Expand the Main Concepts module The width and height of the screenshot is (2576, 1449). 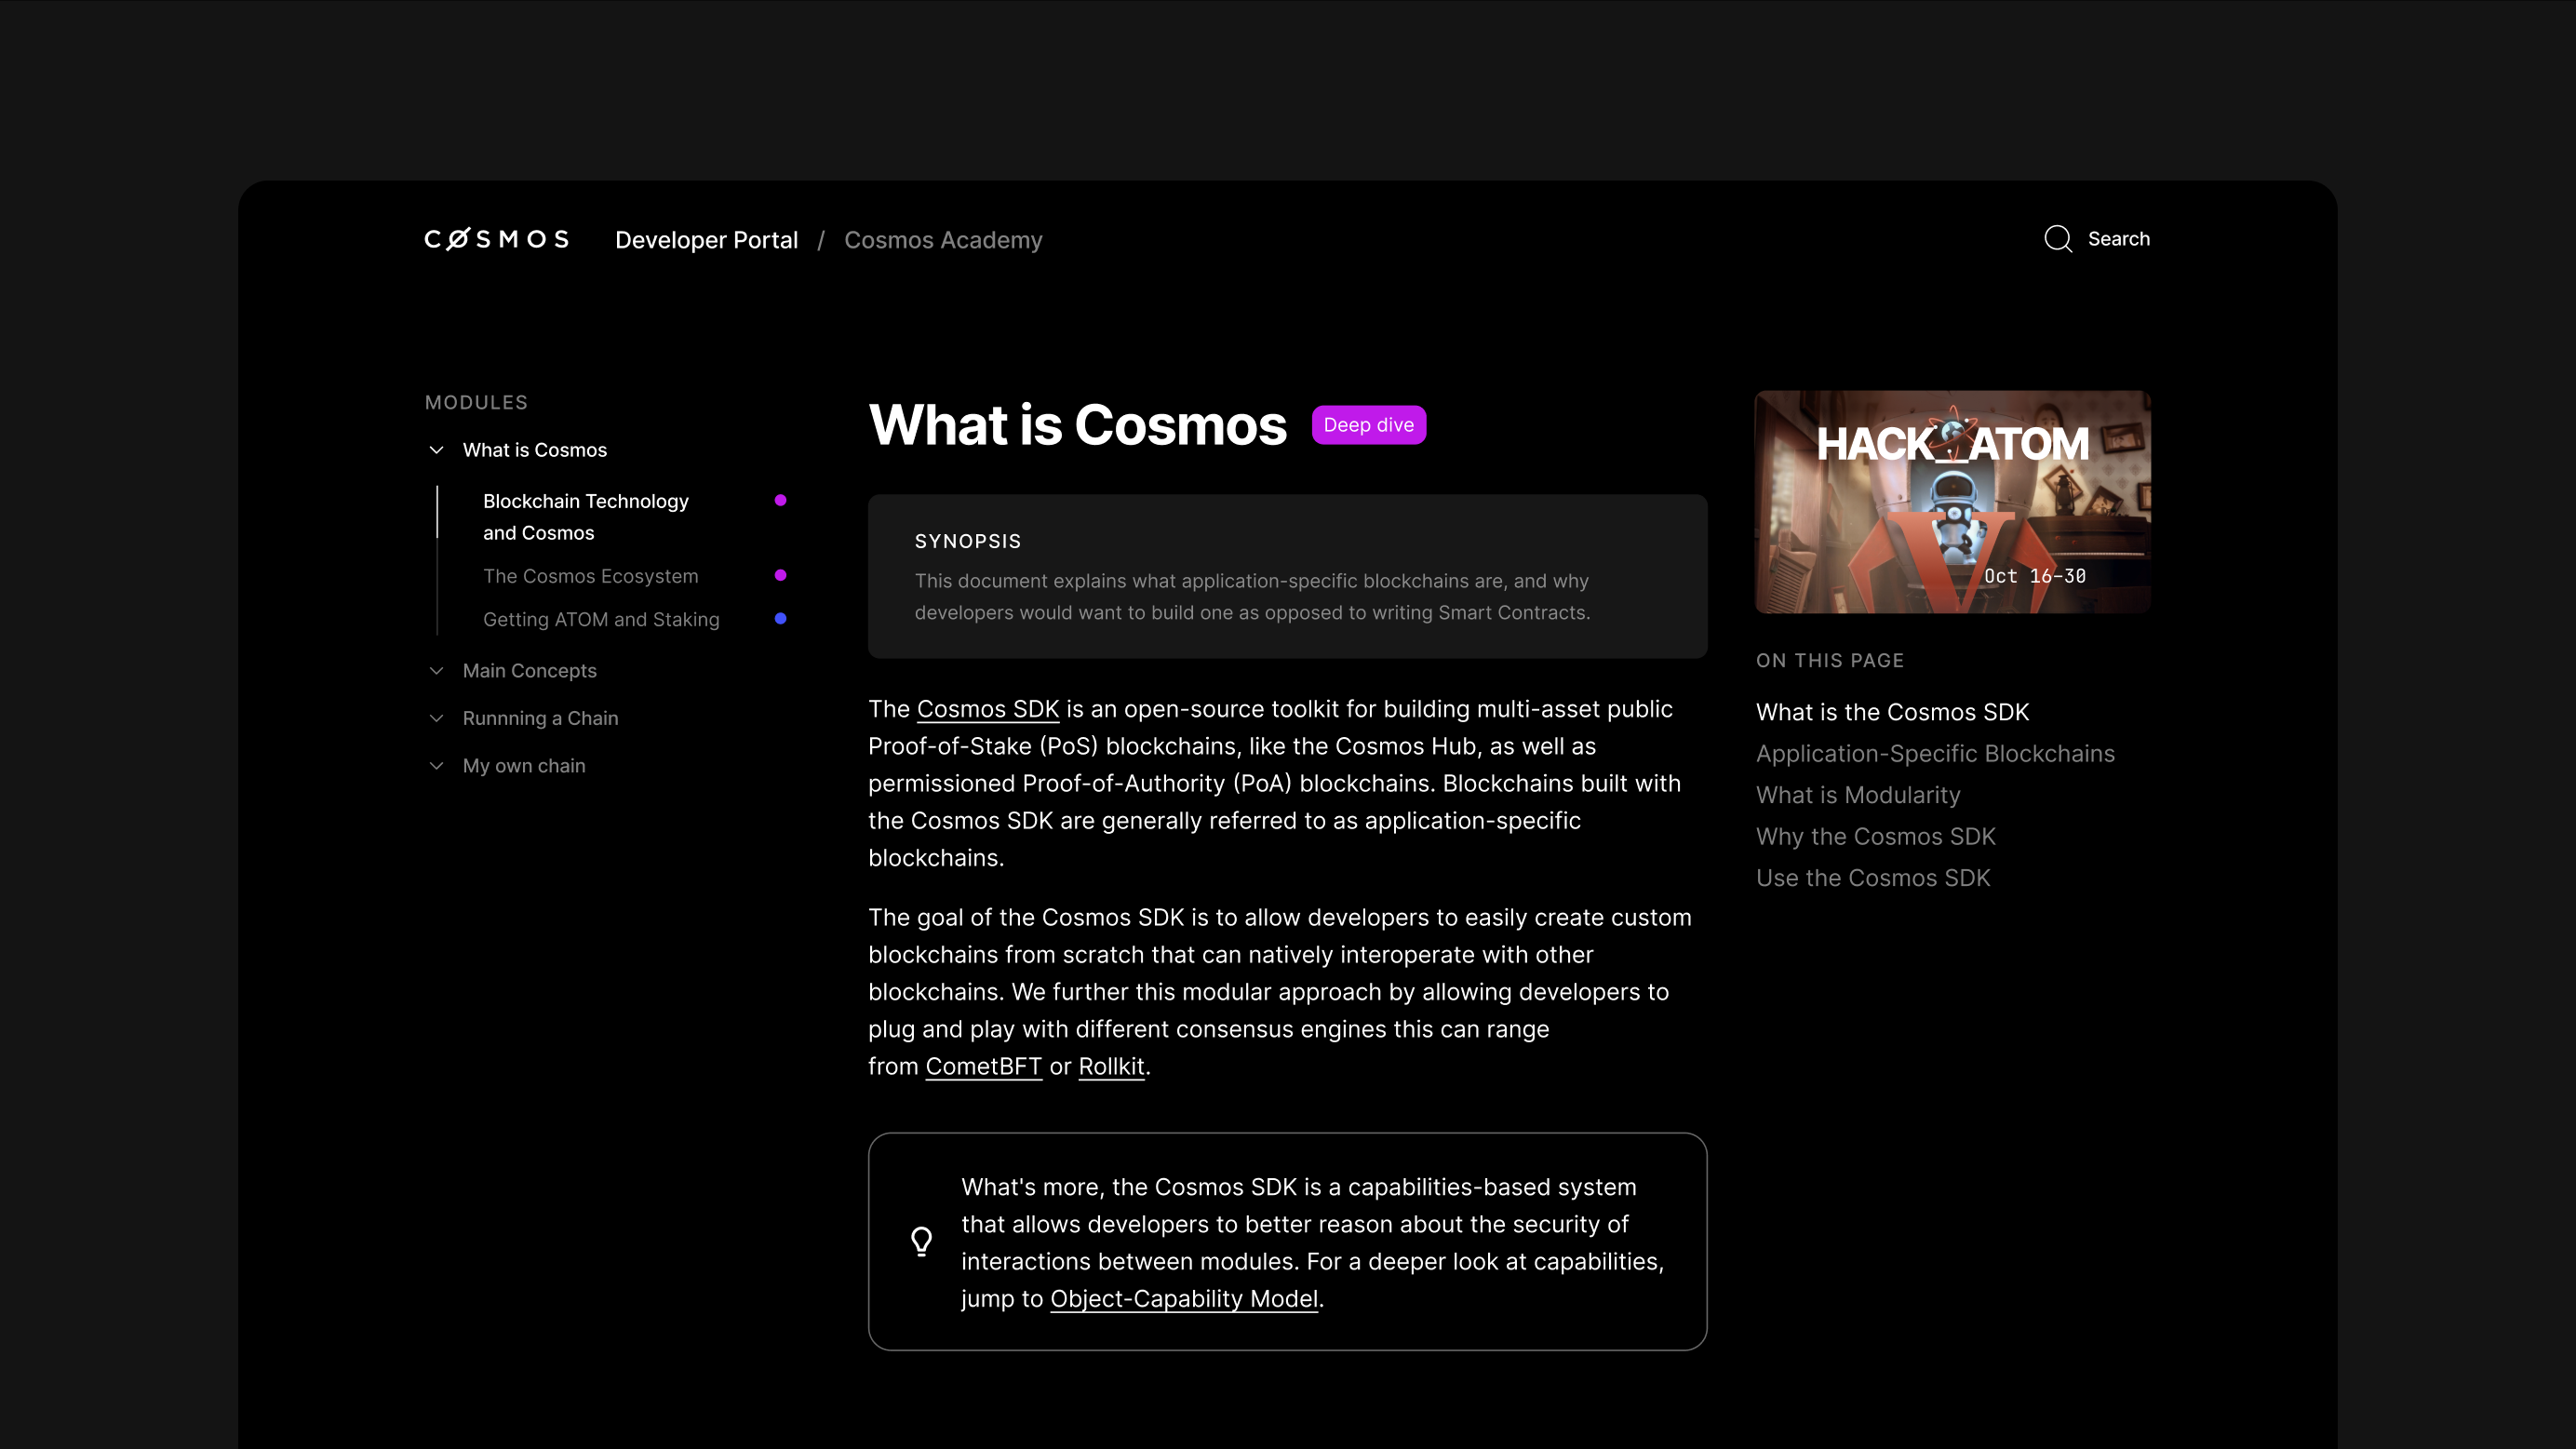[436, 671]
